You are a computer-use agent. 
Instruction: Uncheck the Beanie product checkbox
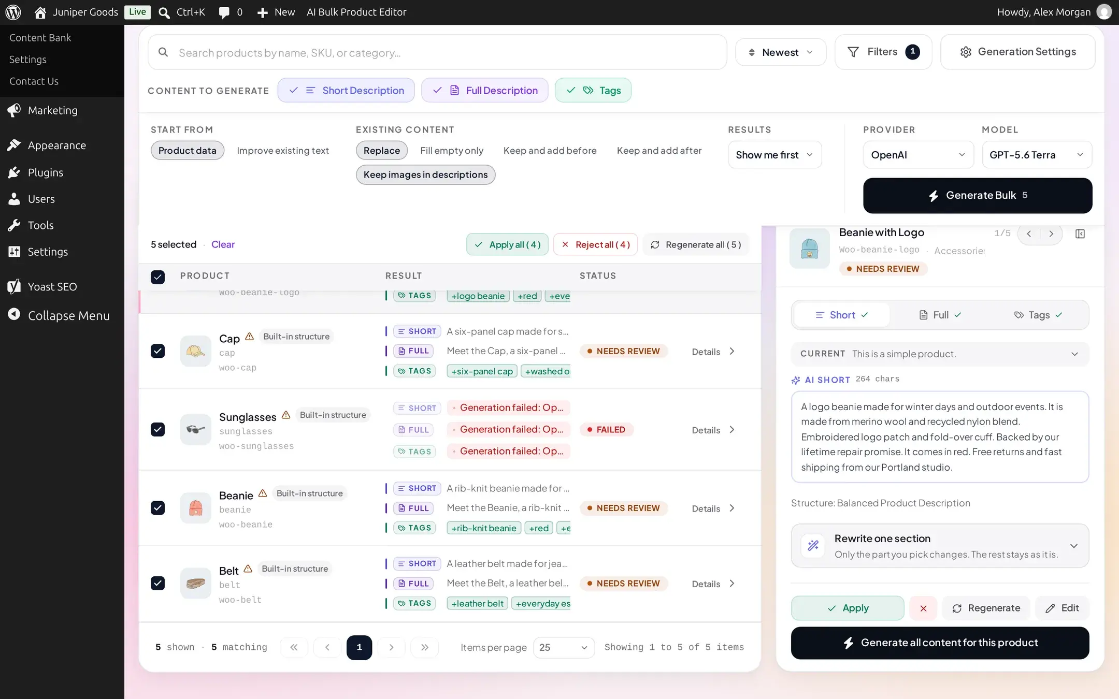click(157, 508)
